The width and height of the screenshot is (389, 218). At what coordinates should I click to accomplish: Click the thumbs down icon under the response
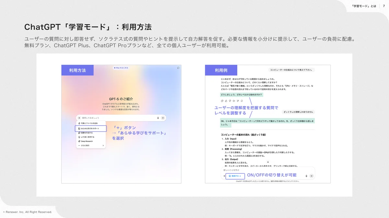coord(230,101)
